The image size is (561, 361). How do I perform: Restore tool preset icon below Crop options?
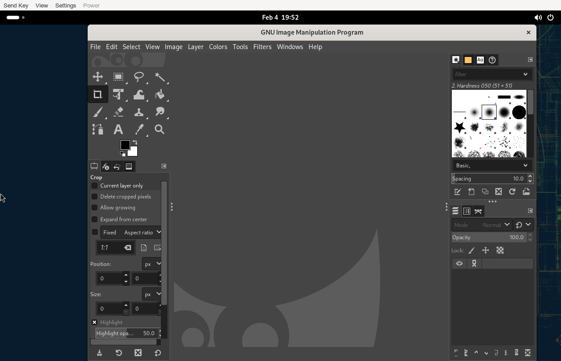pyautogui.click(x=119, y=353)
